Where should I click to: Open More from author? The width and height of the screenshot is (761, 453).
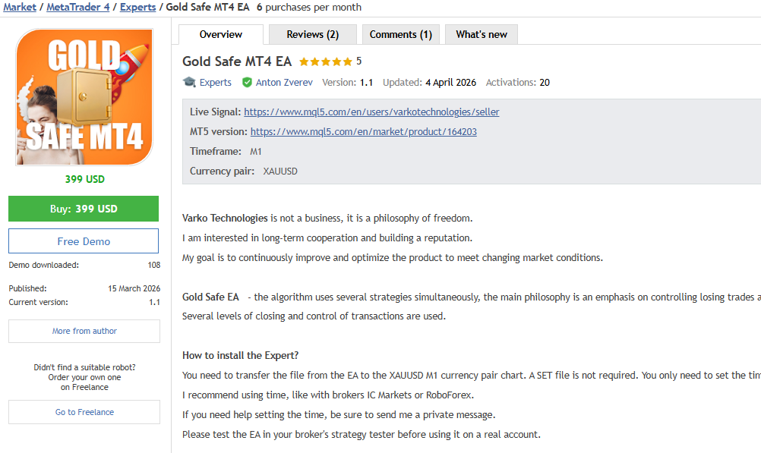pos(84,331)
